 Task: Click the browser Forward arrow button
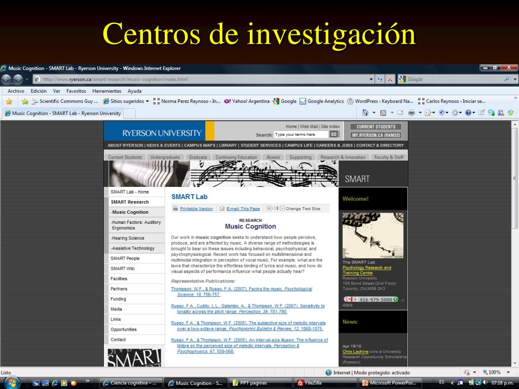pos(18,79)
